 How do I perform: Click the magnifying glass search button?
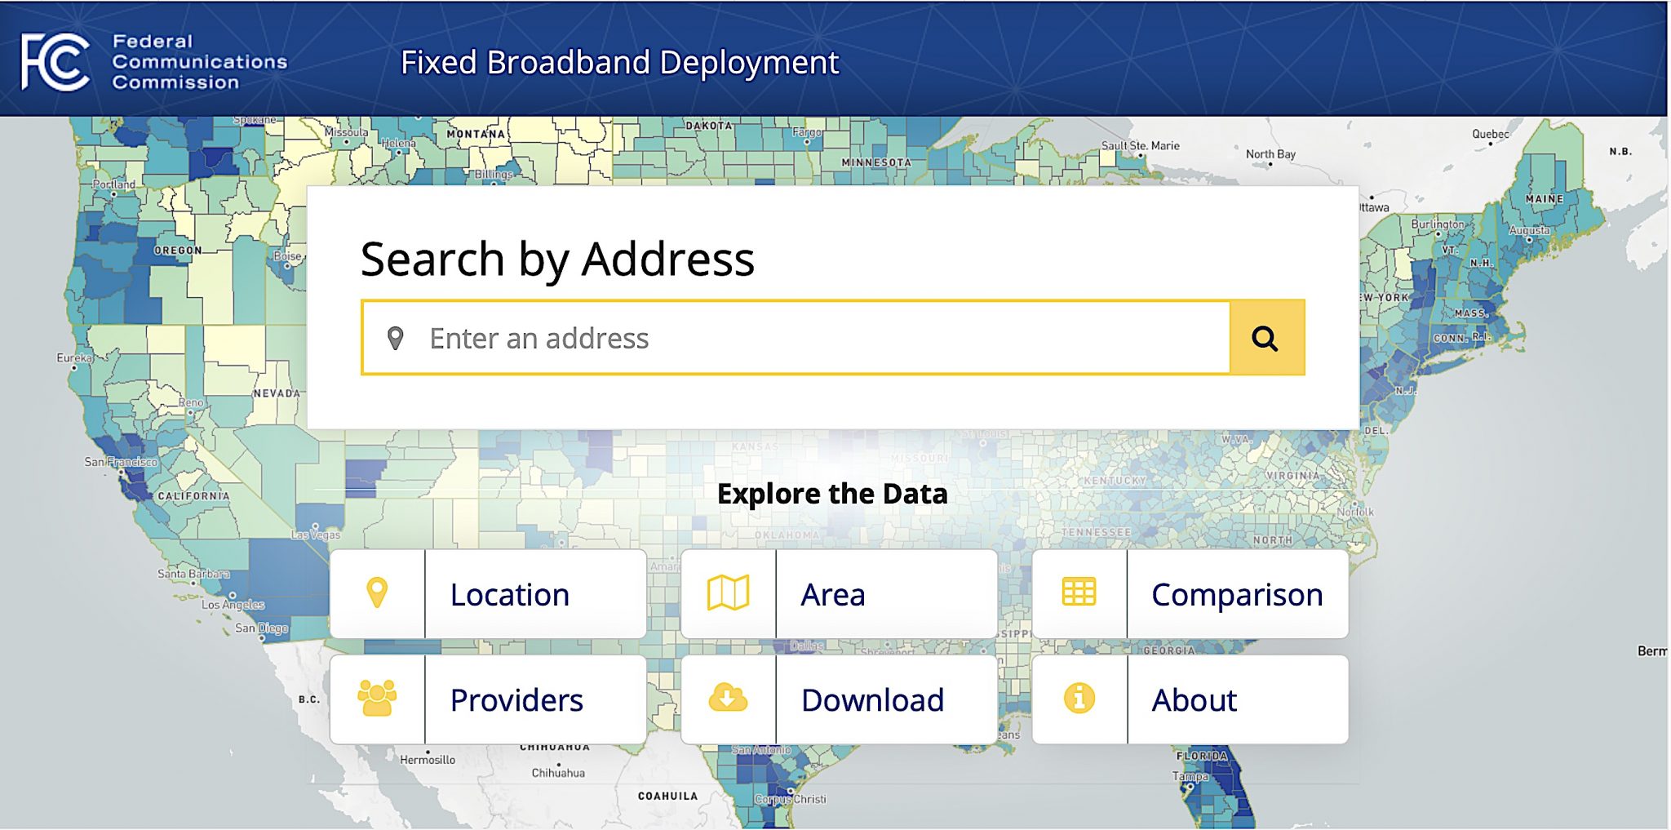[x=1266, y=338]
